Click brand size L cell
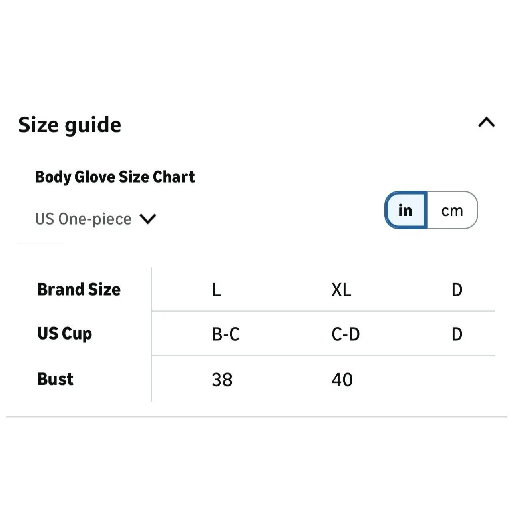The width and height of the screenshot is (513, 513). click(x=216, y=290)
